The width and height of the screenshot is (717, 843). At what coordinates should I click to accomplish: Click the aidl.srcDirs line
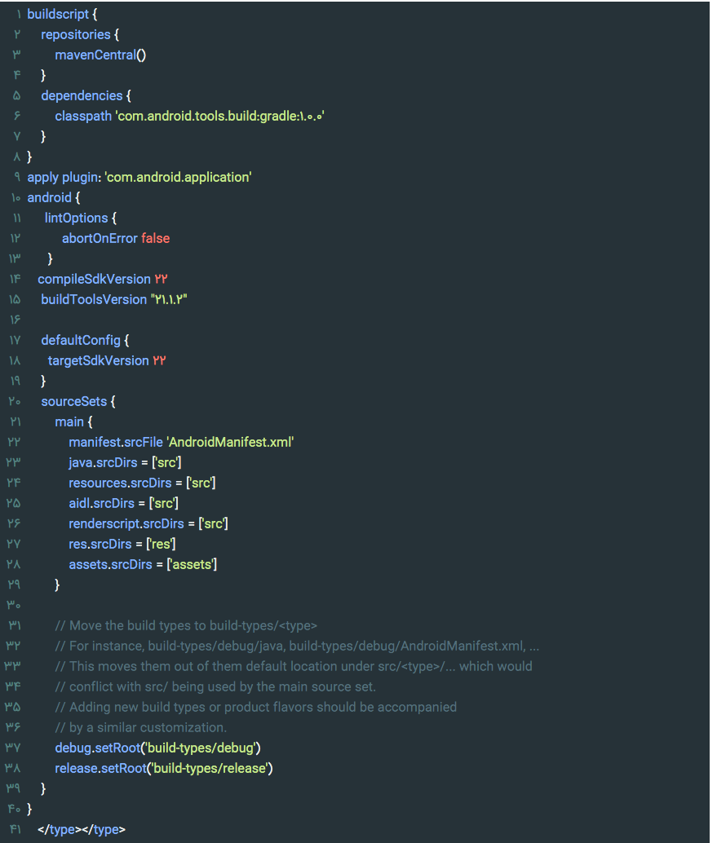point(123,503)
